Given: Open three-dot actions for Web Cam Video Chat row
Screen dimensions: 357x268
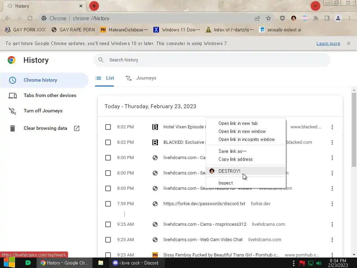Looking at the screenshot, I should tap(332, 240).
